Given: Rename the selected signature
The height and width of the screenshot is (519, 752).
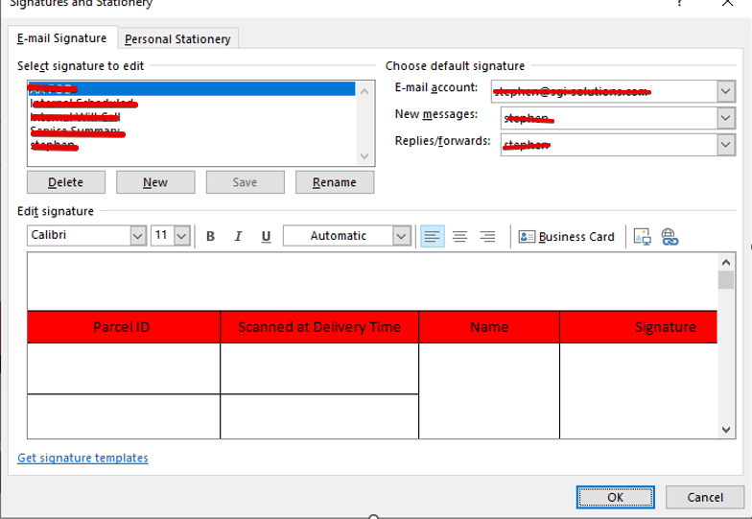Looking at the screenshot, I should pyautogui.click(x=334, y=182).
